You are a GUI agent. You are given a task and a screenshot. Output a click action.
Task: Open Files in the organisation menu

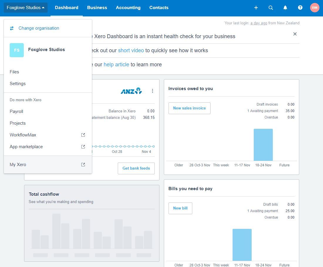14,72
